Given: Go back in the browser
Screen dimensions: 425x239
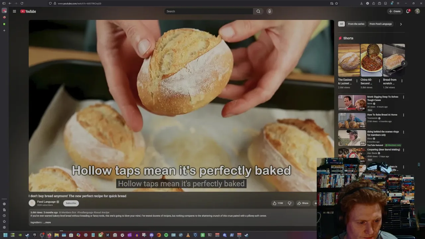Looking at the screenshot, I should tap(10, 3).
